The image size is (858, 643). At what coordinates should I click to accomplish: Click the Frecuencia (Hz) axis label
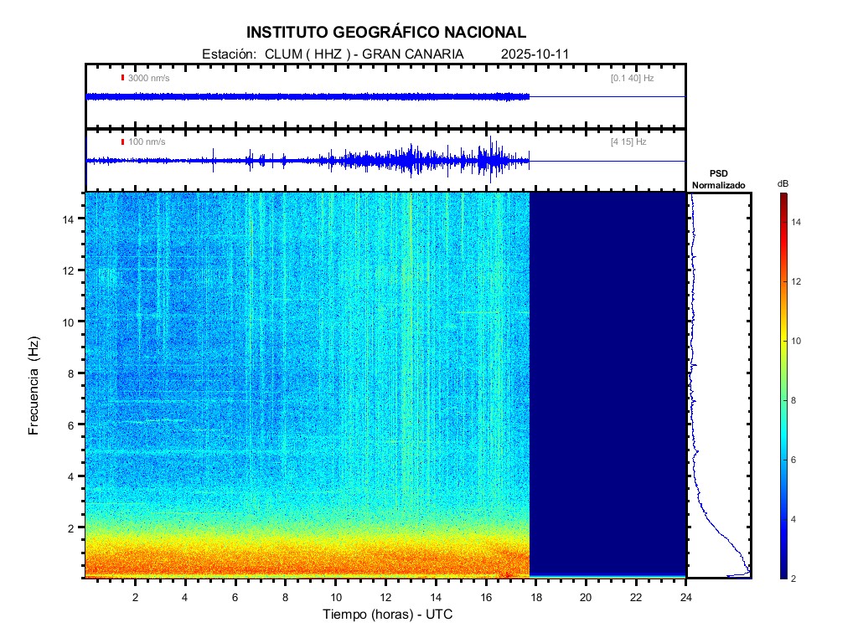tap(34, 386)
